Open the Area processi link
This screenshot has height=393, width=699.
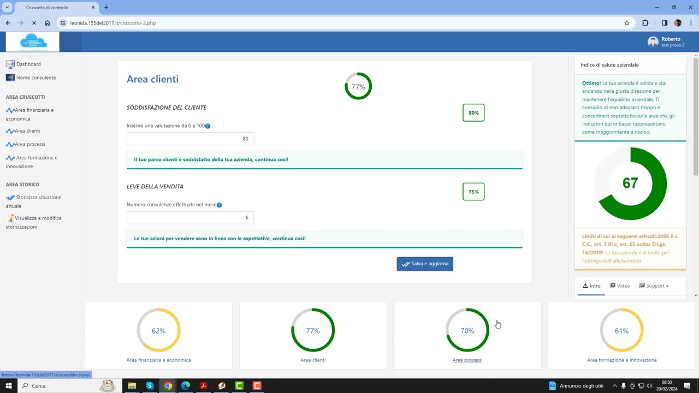tap(467, 360)
